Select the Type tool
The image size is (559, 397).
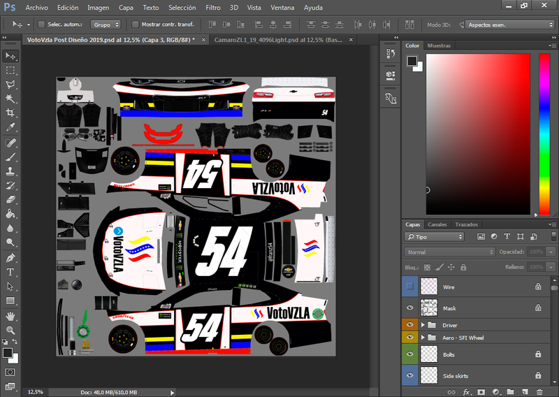[10, 272]
